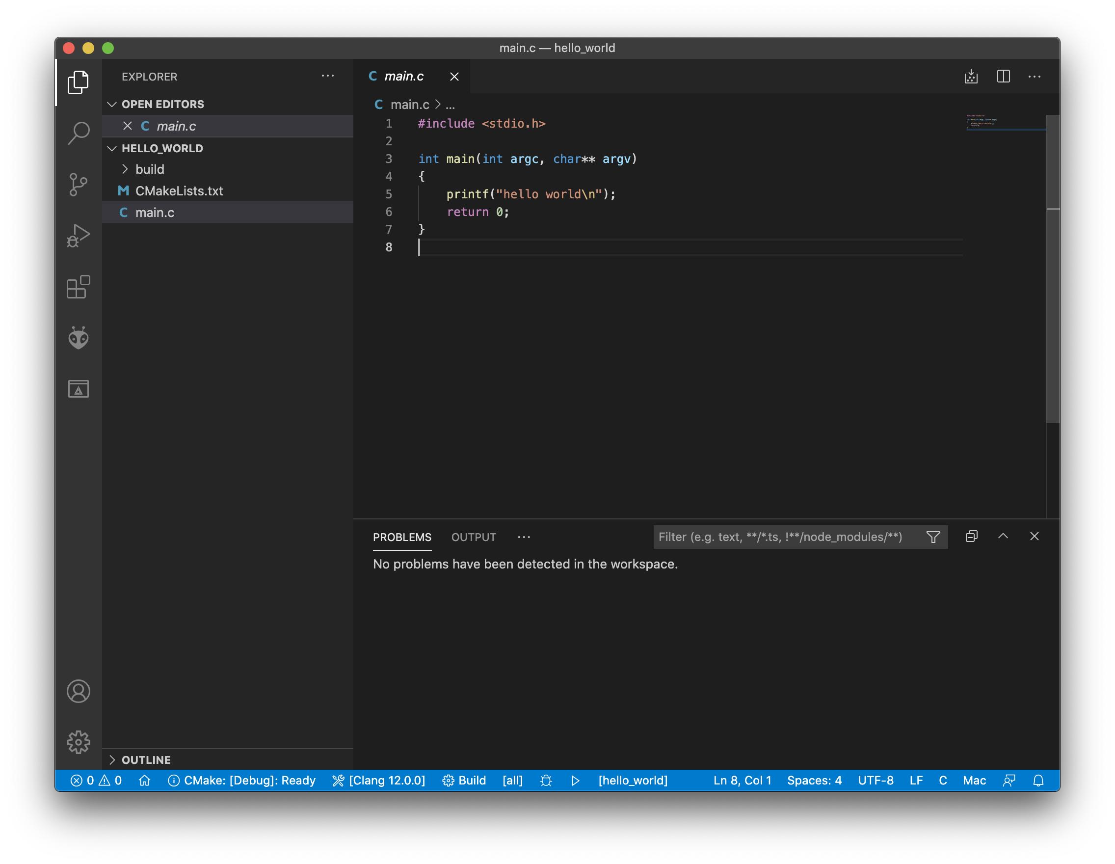Open Manage settings via the gear icon

(x=78, y=743)
